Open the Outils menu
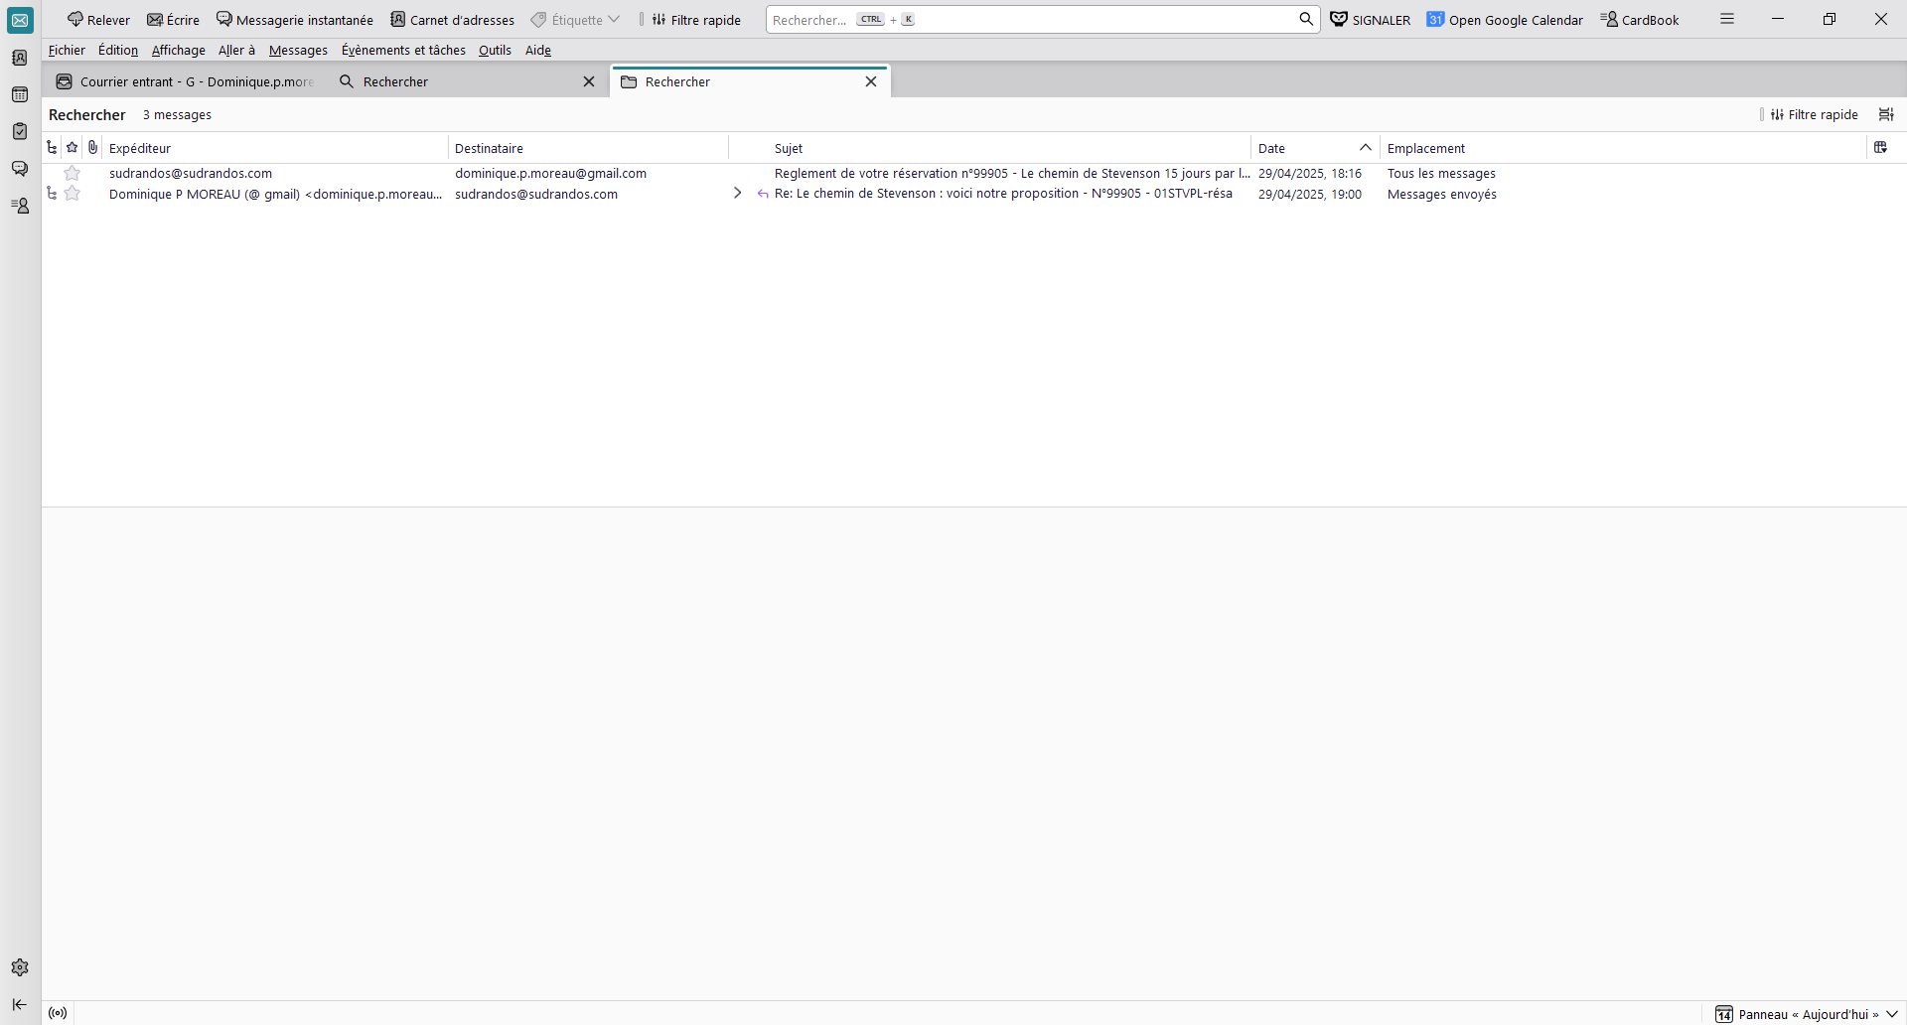The height and width of the screenshot is (1025, 1907). (495, 50)
